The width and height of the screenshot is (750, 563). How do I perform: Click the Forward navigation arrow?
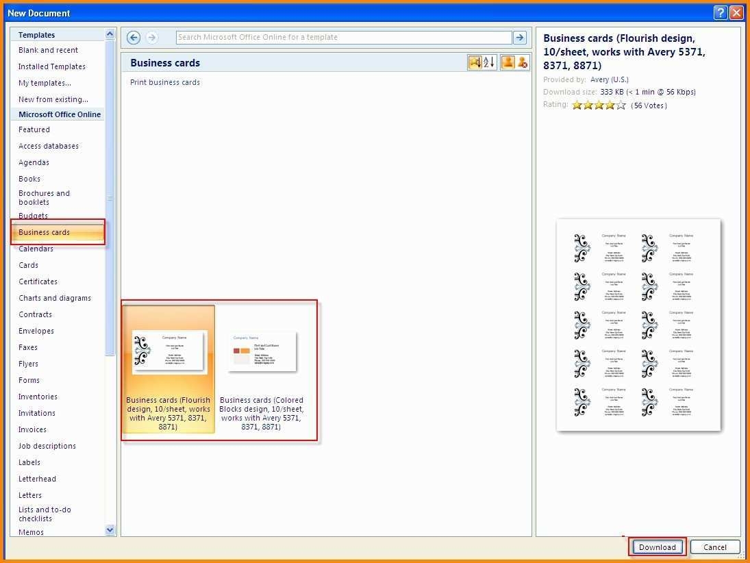point(152,38)
